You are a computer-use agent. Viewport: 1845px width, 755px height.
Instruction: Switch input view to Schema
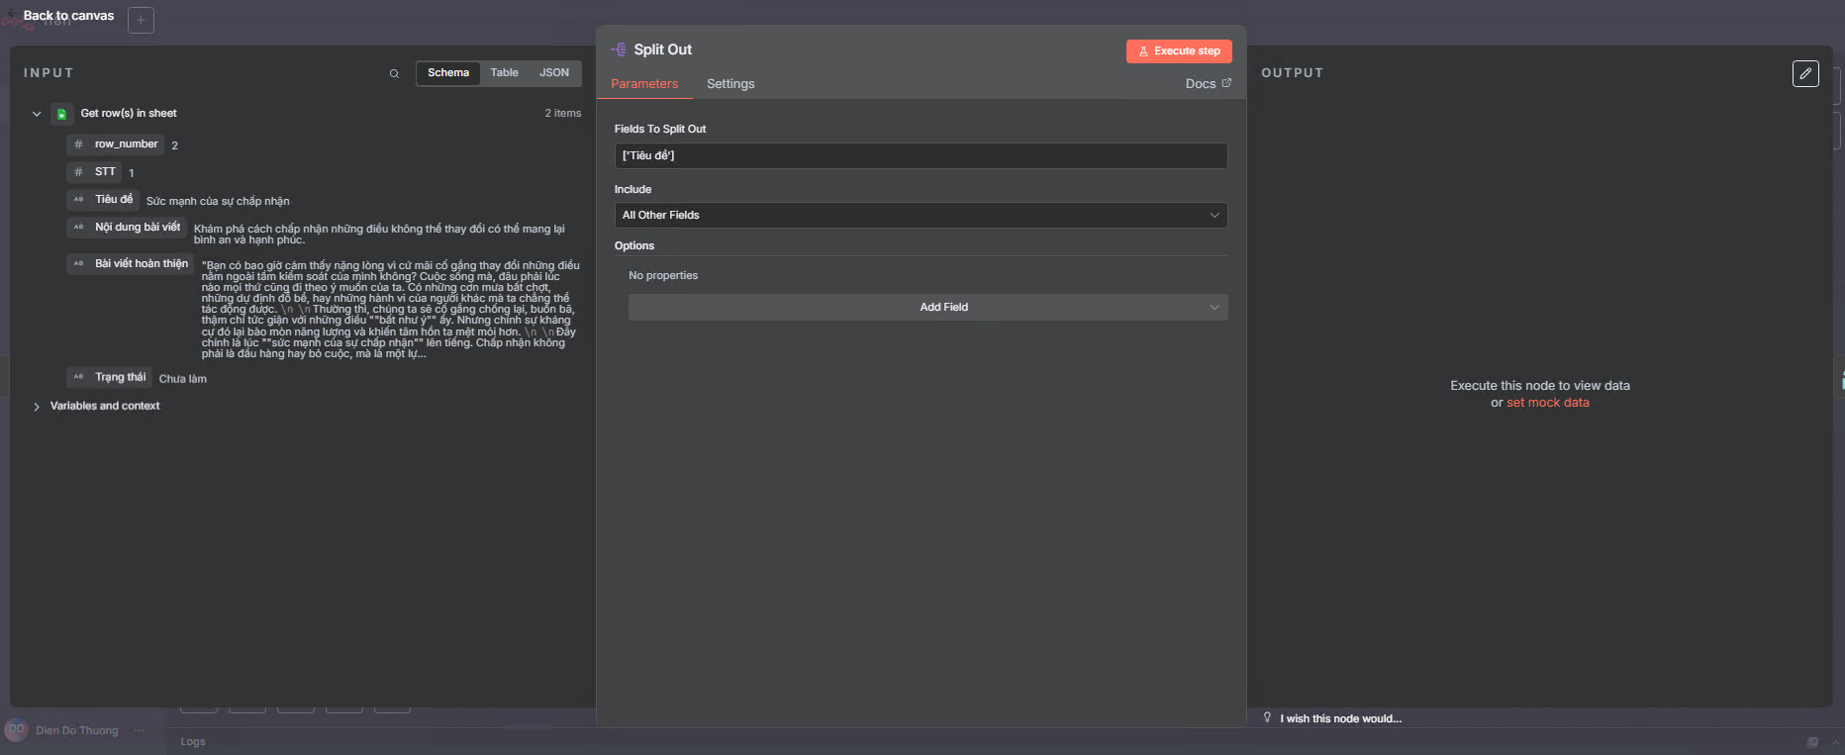[x=447, y=73]
